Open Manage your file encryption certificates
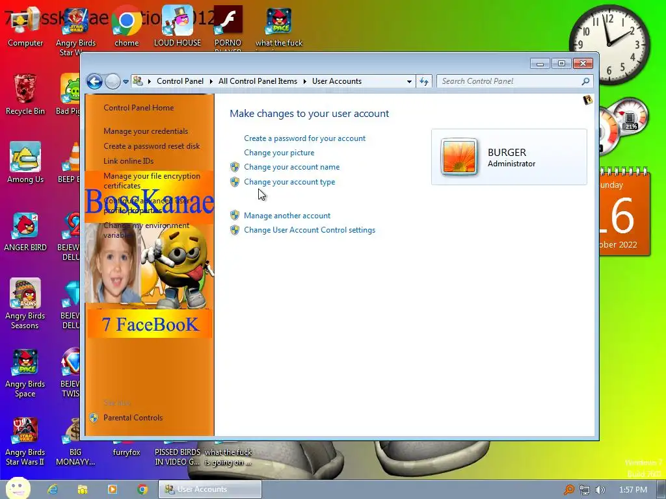 152,181
